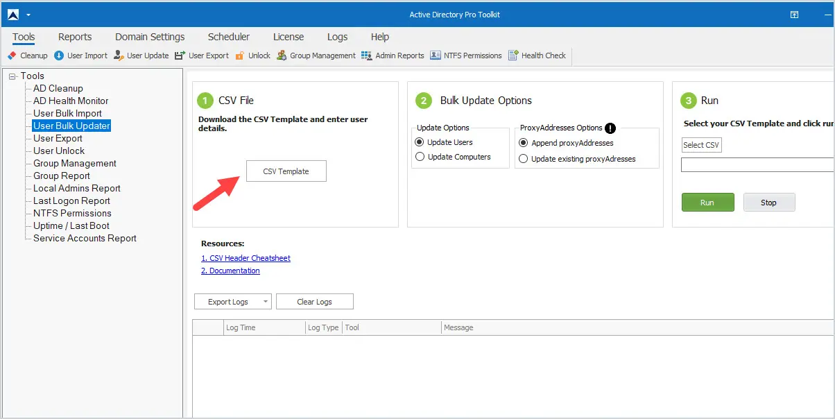The width and height of the screenshot is (835, 419).
Task: Click the User Export toolbar icon
Action: (180, 55)
